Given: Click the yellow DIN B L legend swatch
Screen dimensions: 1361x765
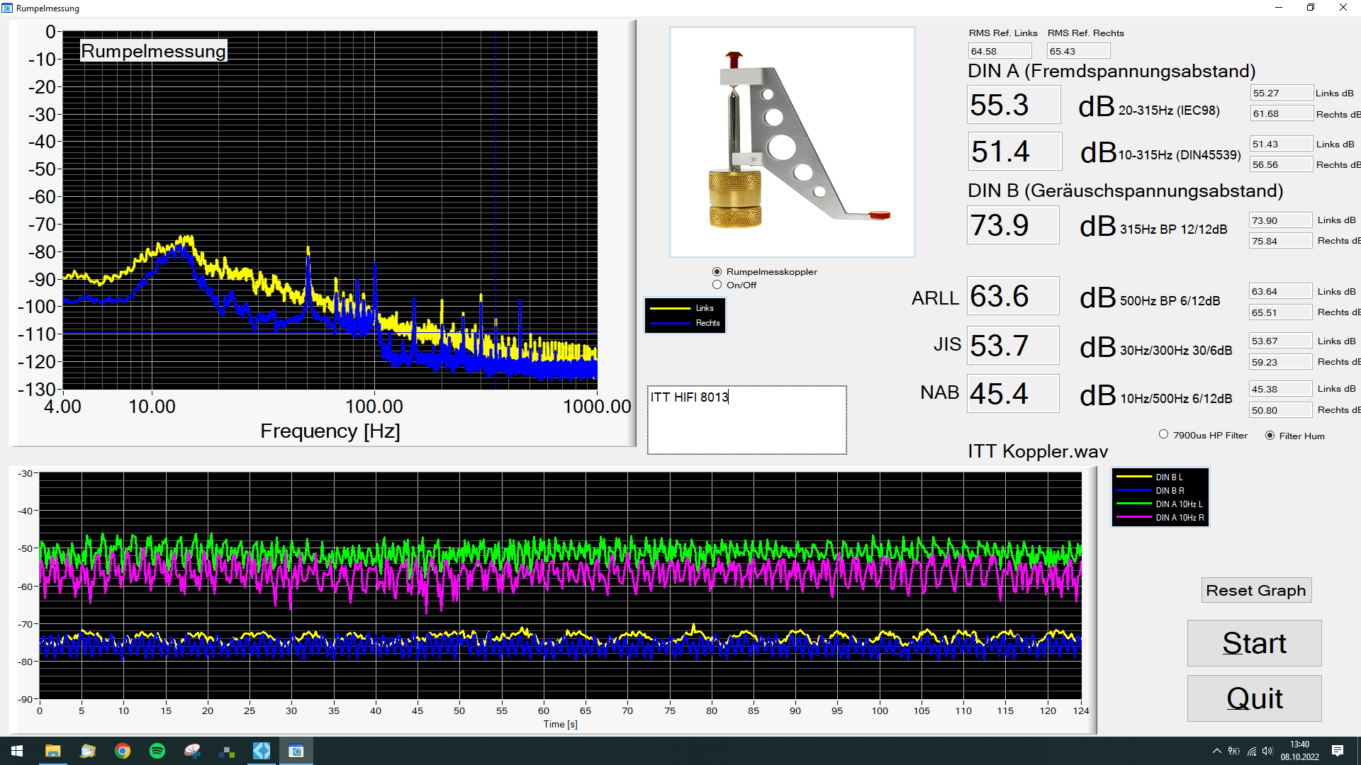Looking at the screenshot, I should pos(1134,477).
